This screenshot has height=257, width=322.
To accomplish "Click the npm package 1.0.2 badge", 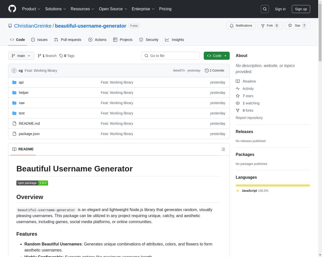I will point(32,183).
